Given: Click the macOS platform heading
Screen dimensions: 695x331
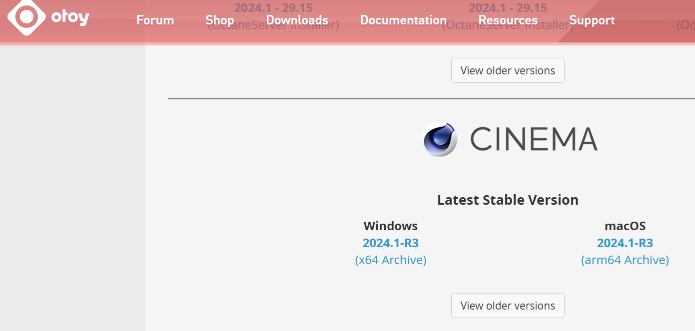Looking at the screenshot, I should (625, 226).
